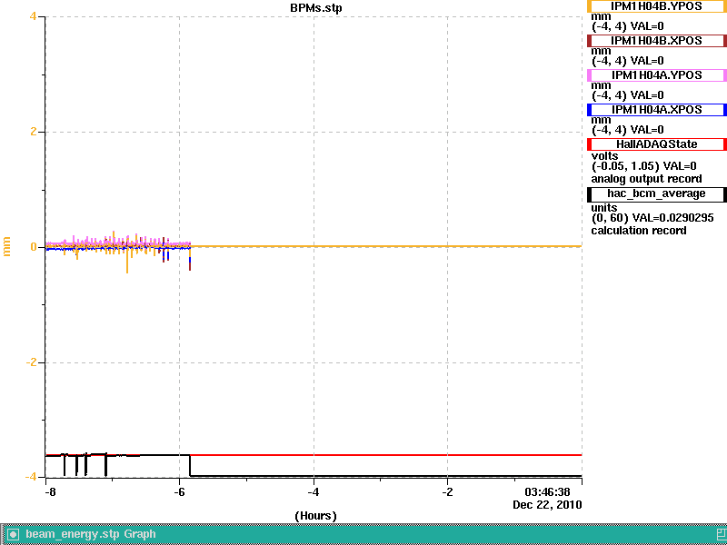Screen dimensions: 727x545
Task: Click the calculation record text
Action: 639,231
